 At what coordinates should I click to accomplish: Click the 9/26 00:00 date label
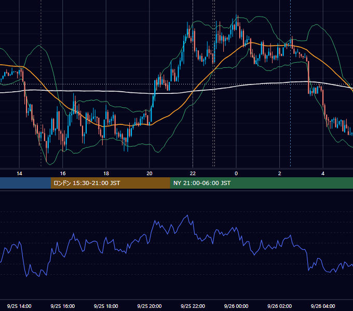[x=236, y=306]
